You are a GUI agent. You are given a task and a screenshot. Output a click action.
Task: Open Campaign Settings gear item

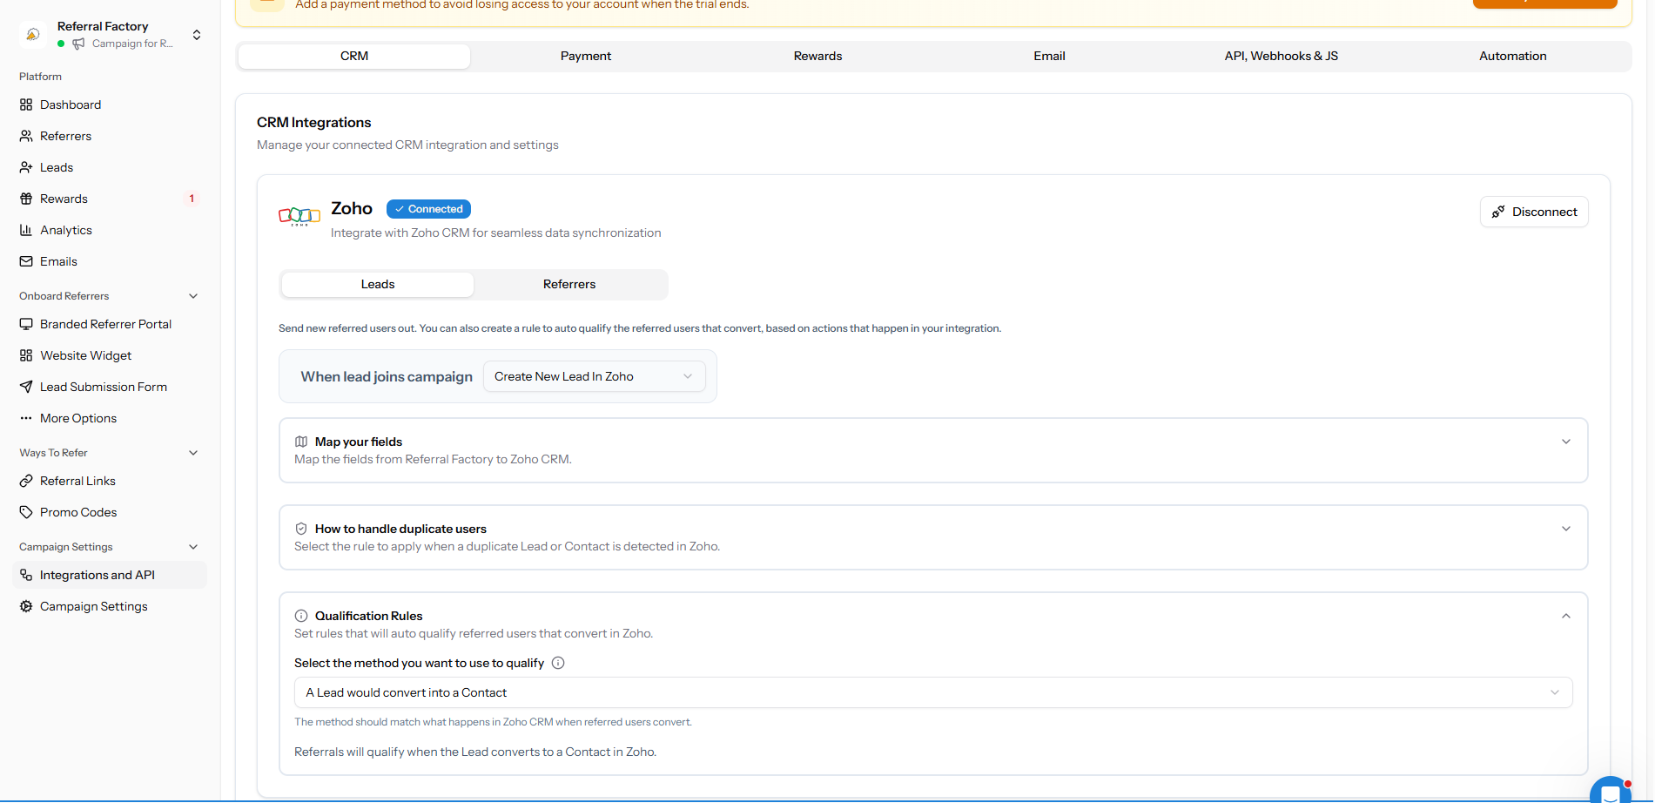[110, 606]
